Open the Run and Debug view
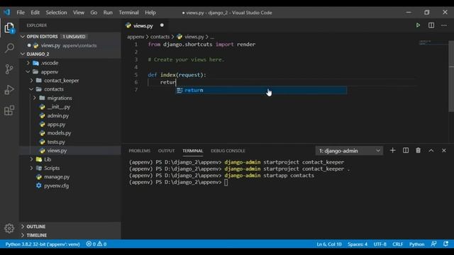The image size is (454, 255). click(x=9, y=90)
